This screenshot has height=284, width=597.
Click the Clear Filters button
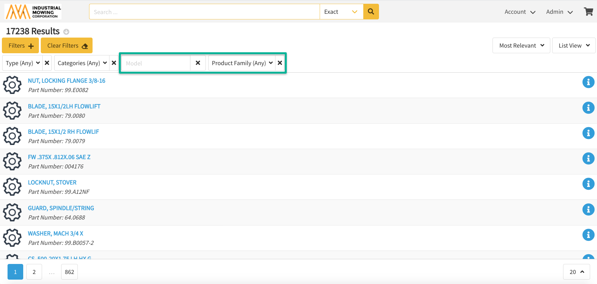tap(67, 45)
